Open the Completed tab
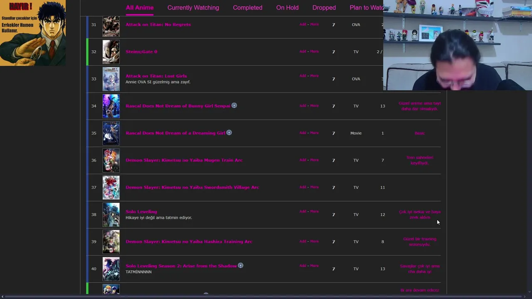 coord(248,7)
